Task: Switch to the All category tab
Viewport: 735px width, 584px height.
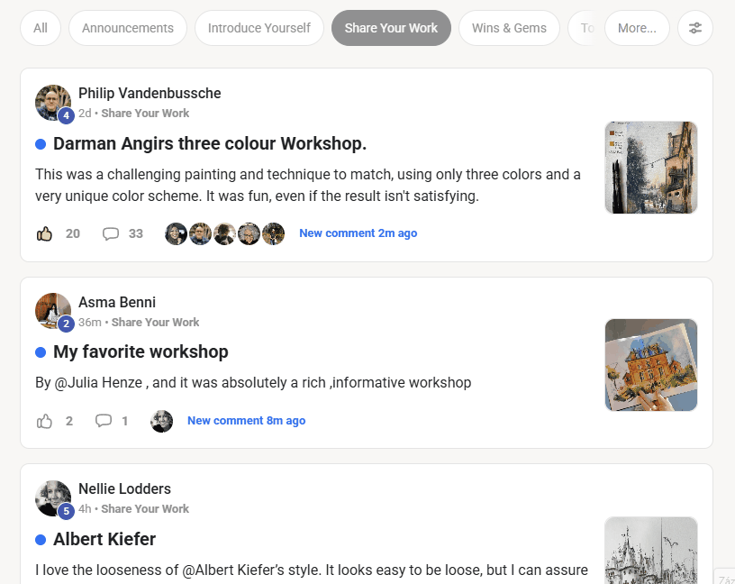Action: point(41,28)
